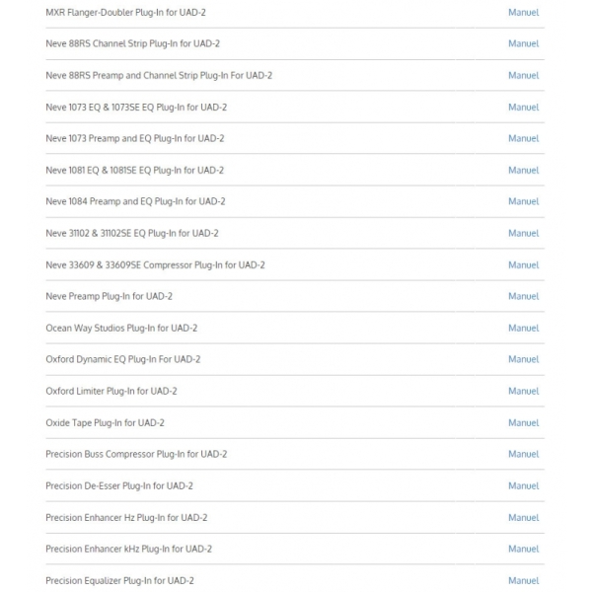Open Manuel for Precision Buss Compressor Plug-In
592x592 pixels.
point(523,454)
